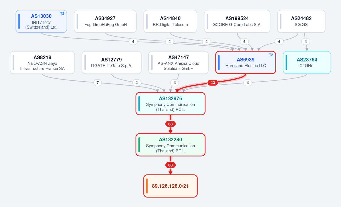
Task: Click the 7 path count label
Action: (97, 83)
